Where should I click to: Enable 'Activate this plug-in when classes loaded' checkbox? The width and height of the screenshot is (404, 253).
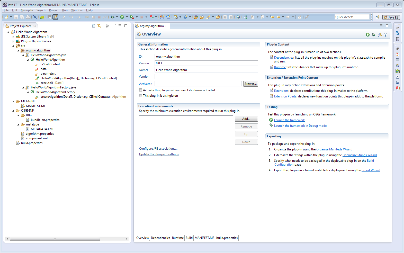pyautogui.click(x=140, y=90)
